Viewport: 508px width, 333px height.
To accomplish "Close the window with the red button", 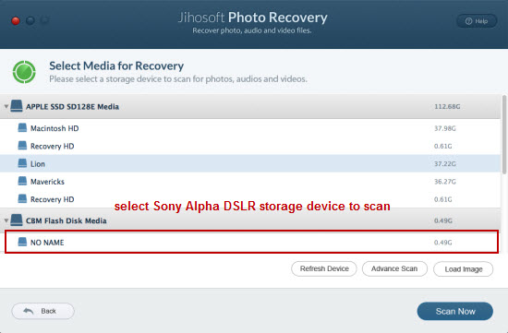I will click(16, 21).
